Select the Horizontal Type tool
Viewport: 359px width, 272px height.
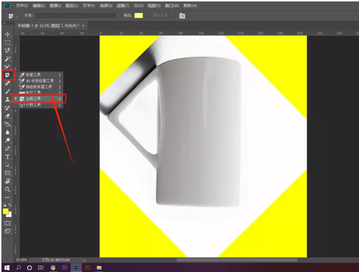pos(7,157)
